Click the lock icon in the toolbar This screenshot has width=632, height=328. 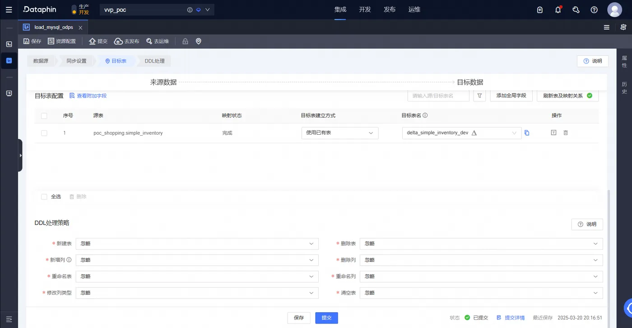click(185, 41)
